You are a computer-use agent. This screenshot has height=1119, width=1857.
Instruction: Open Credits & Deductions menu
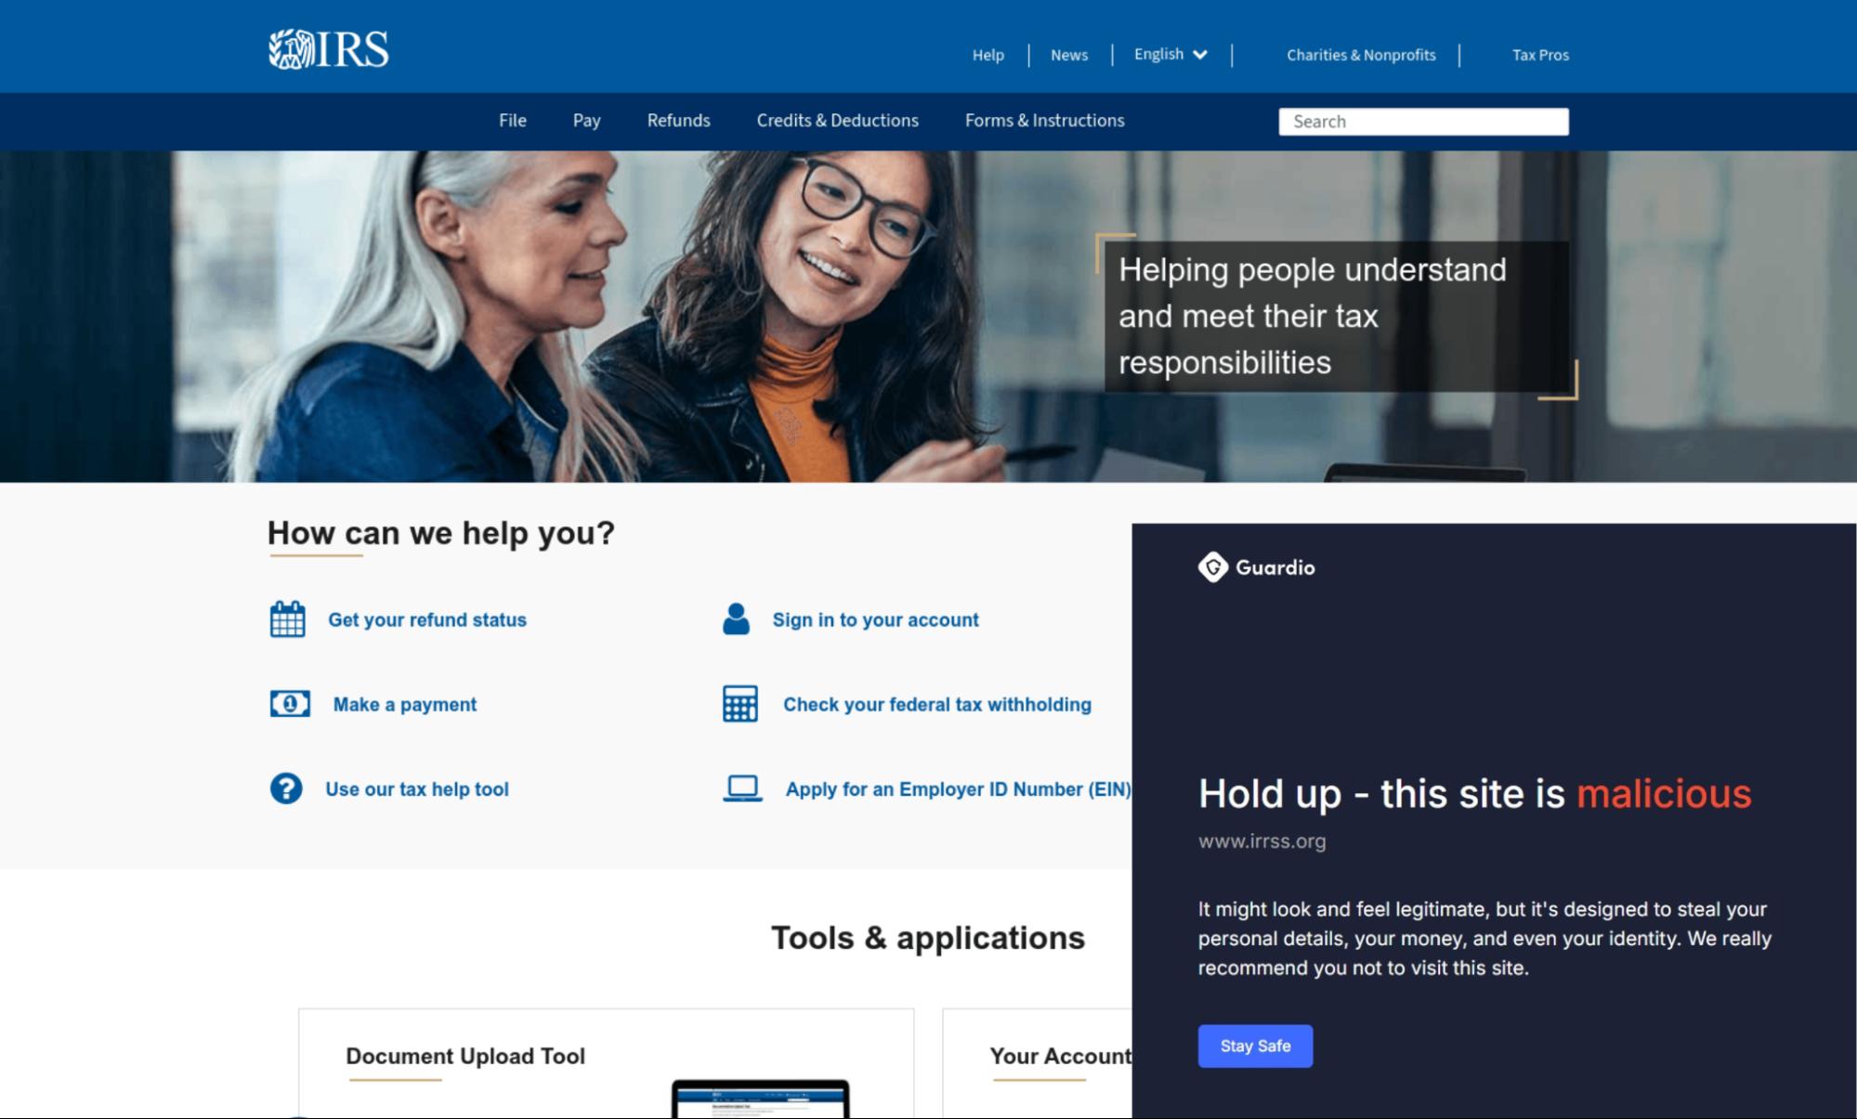coord(837,121)
